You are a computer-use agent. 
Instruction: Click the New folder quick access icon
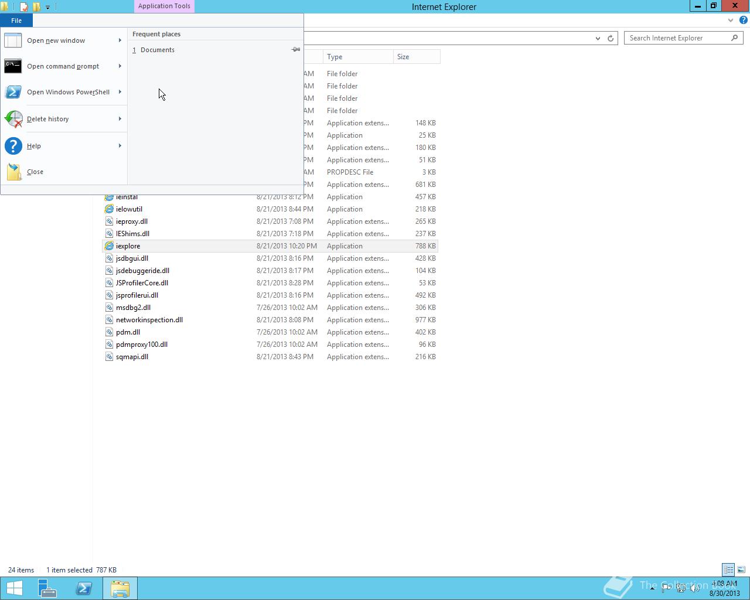pos(36,7)
